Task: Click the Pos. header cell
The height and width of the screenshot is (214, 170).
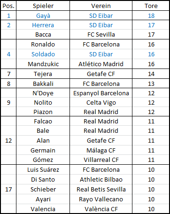Action: coord(8,6)
